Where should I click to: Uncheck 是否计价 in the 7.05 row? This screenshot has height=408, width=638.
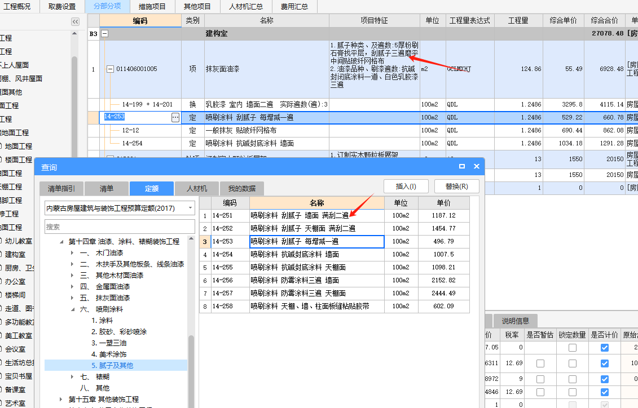605,348
